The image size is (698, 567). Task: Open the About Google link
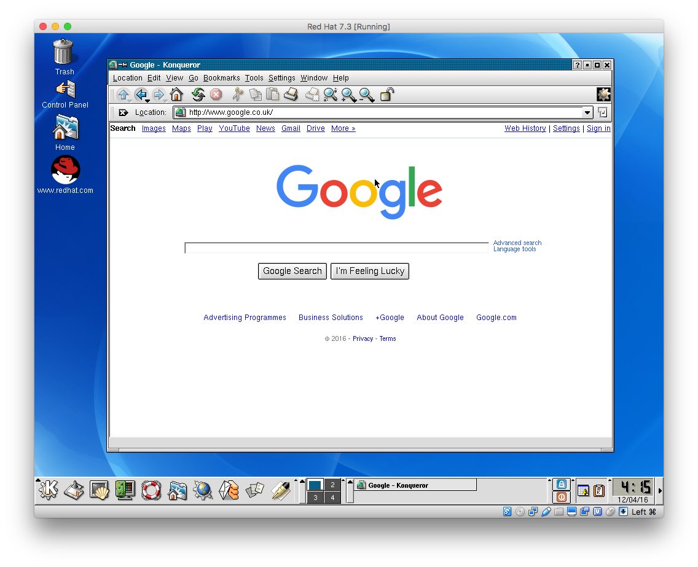click(440, 318)
